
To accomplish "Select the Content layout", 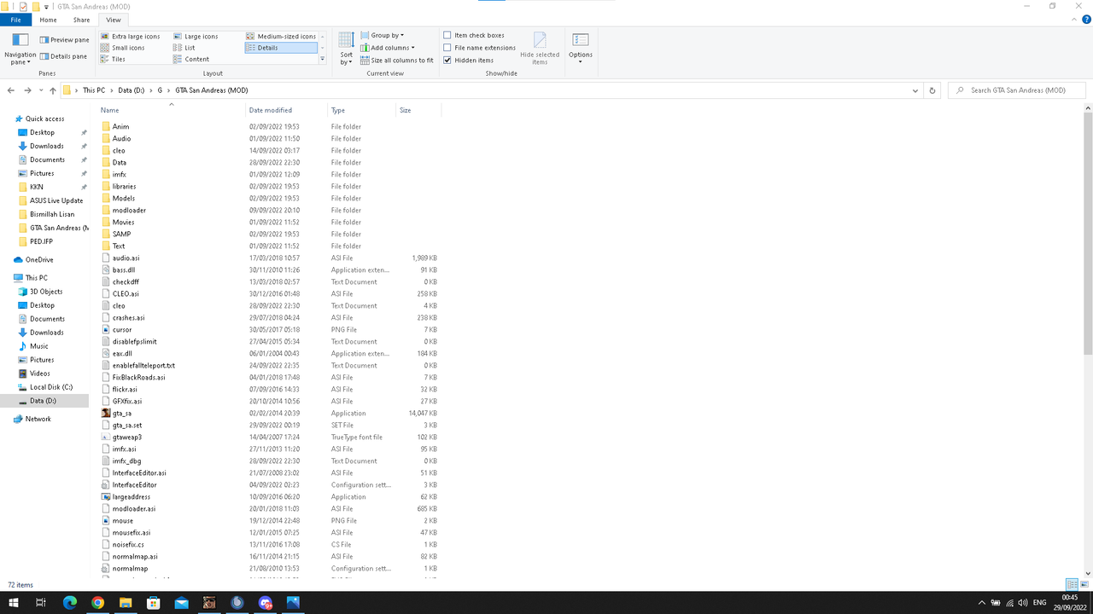I will (x=191, y=59).
